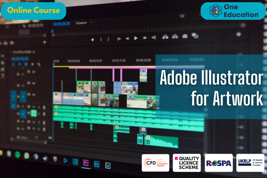The height and width of the screenshot is (178, 267).
Task: Click the Play button in the program monitor
Action: click(x=137, y=38)
